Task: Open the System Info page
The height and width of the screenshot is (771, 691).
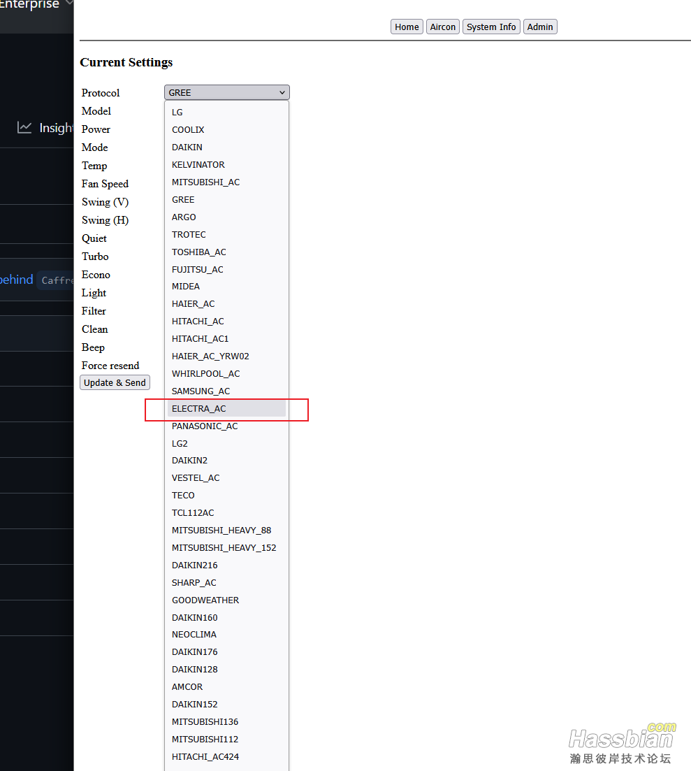Action: (491, 27)
